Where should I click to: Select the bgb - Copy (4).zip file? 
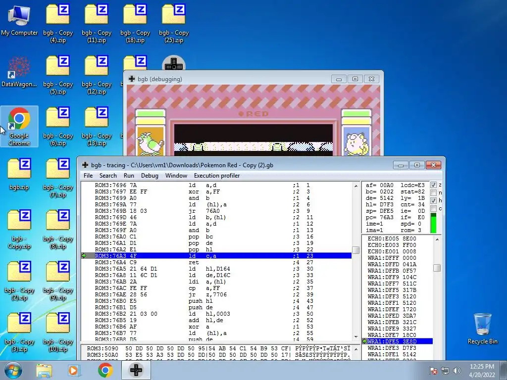(58, 23)
